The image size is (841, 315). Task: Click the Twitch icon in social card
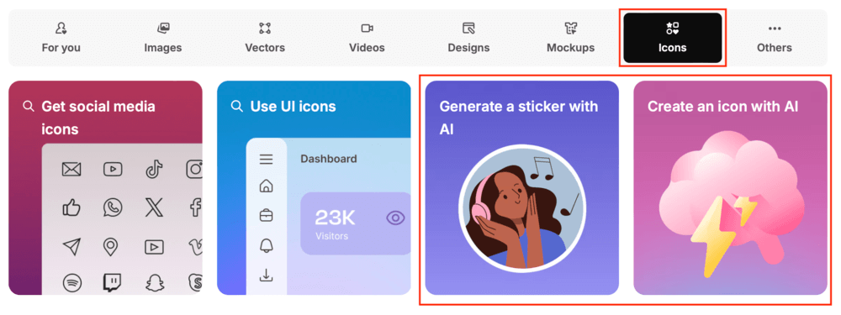click(113, 282)
